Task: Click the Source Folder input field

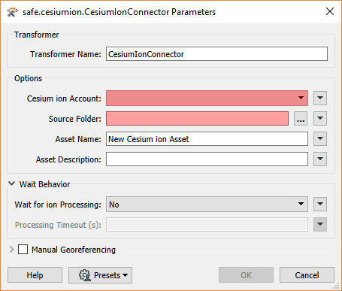Action: (197, 119)
